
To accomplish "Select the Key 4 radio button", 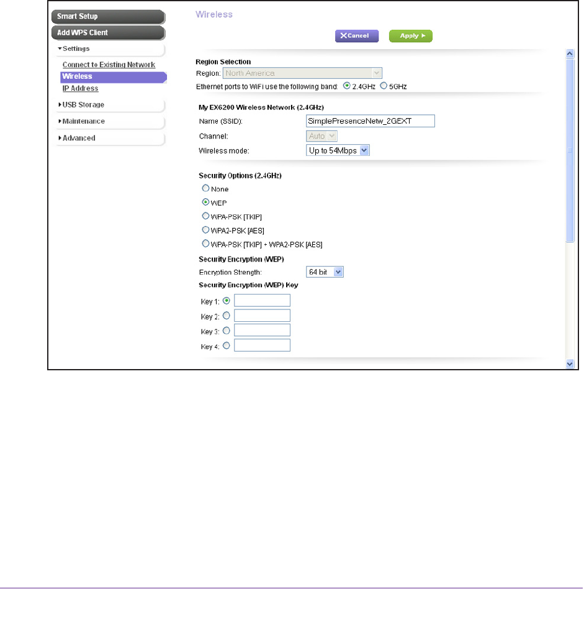I will tap(227, 345).
